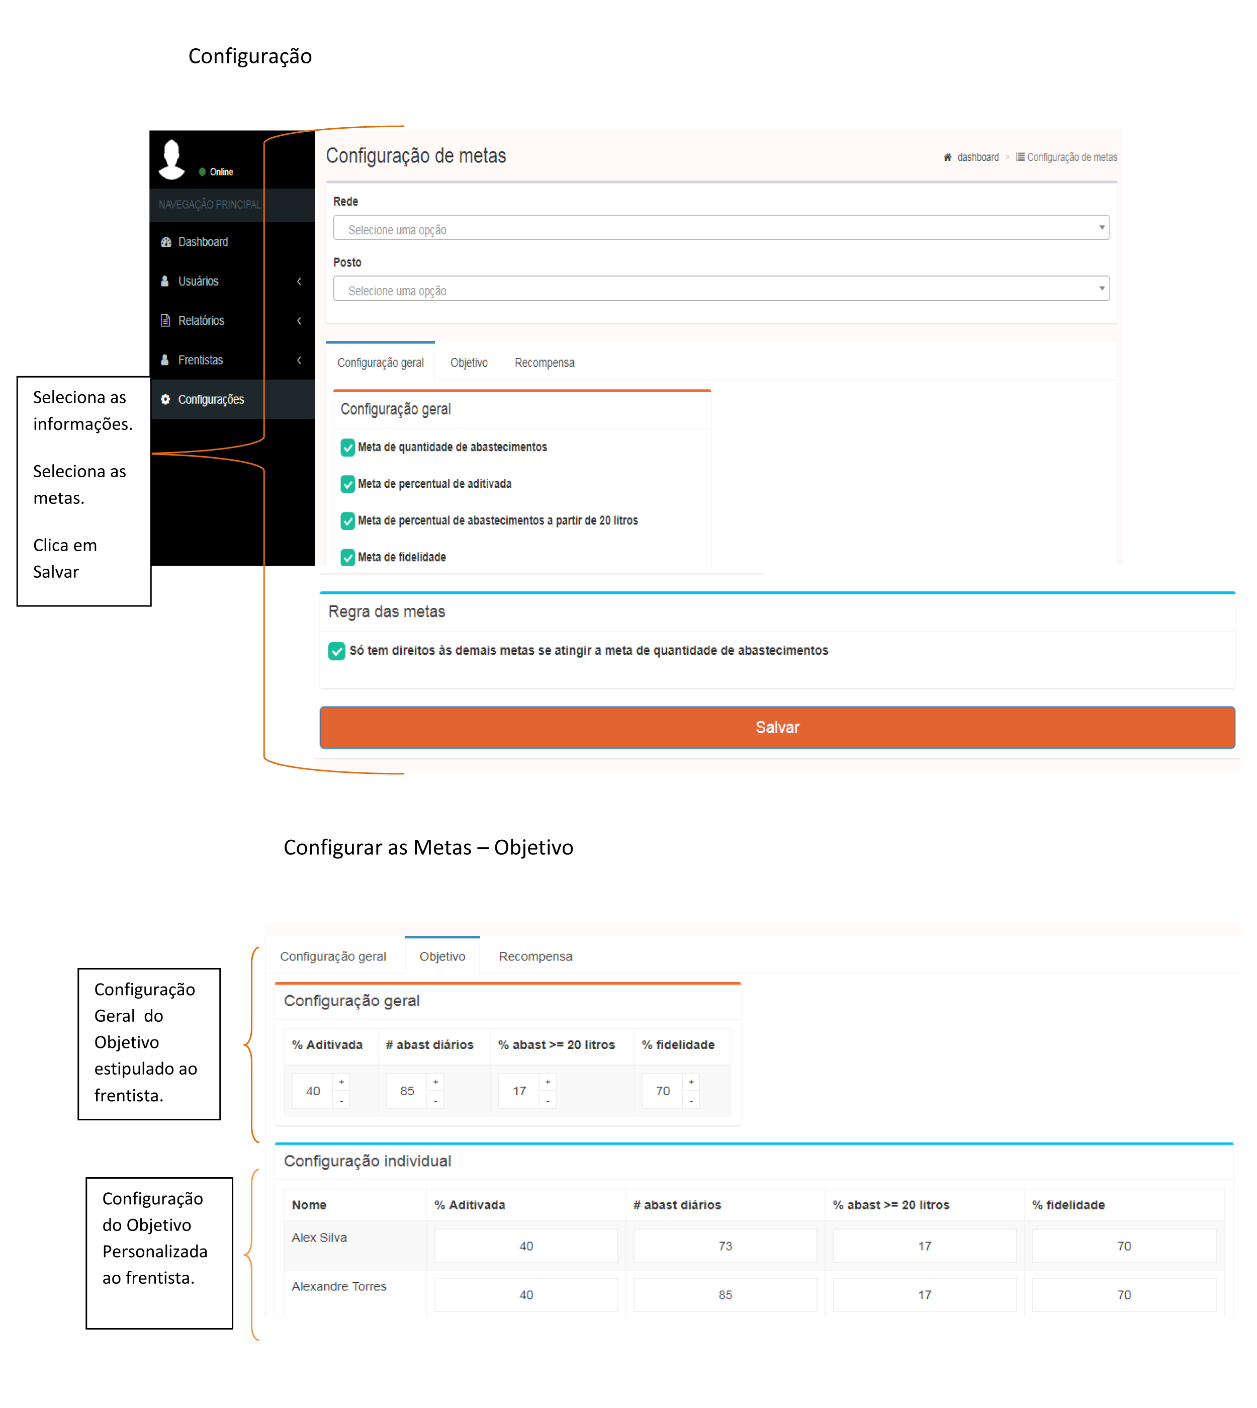Open the Rede dropdown
The height and width of the screenshot is (1408, 1257).
coord(721,228)
